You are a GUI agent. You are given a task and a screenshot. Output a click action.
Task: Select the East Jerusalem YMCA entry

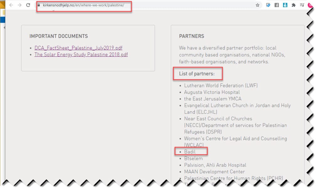[213, 99]
